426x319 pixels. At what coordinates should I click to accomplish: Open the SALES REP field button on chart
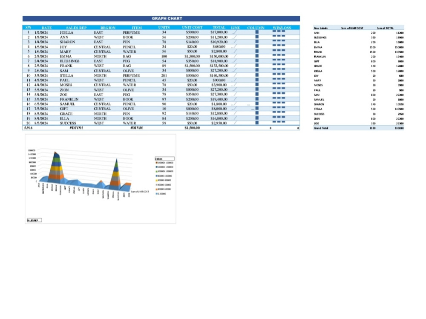[34, 220]
